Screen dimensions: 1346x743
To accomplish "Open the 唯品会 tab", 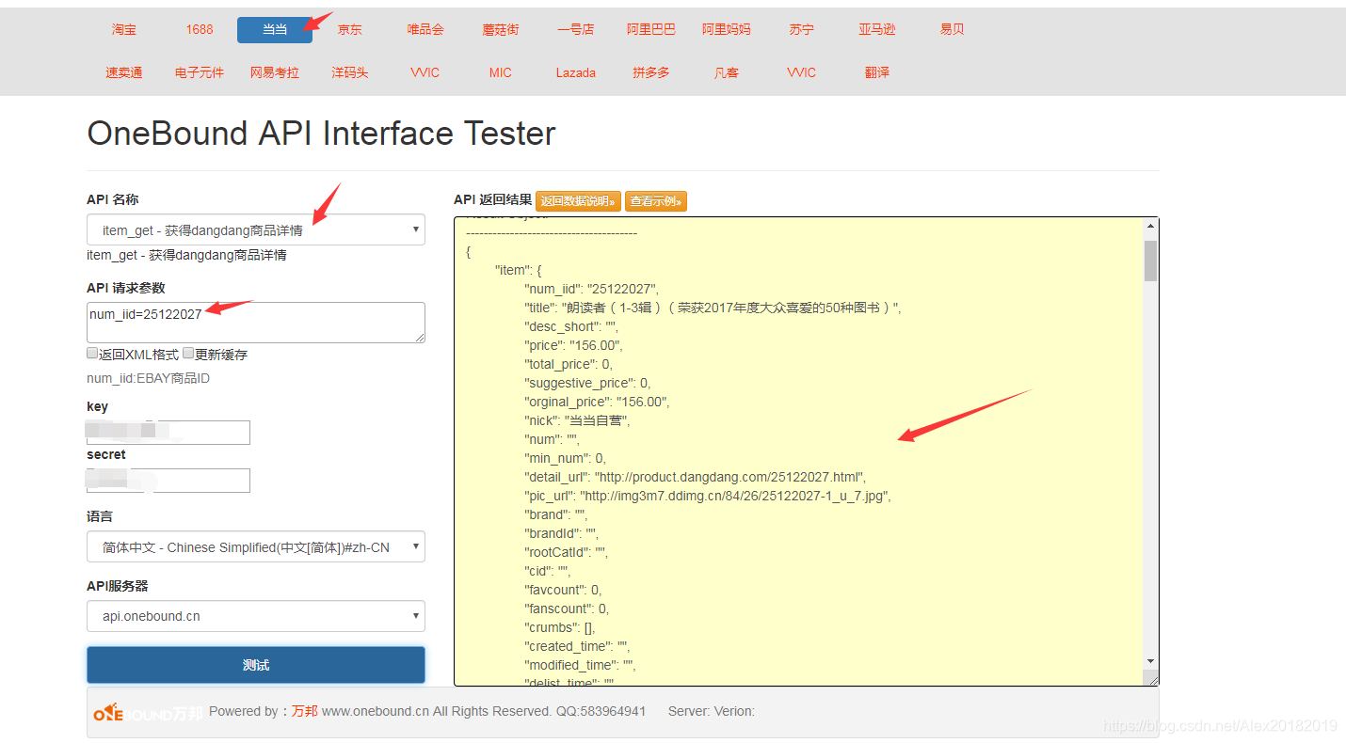I will point(425,29).
